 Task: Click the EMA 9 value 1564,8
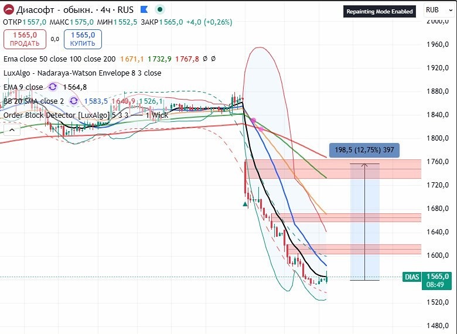(x=75, y=87)
